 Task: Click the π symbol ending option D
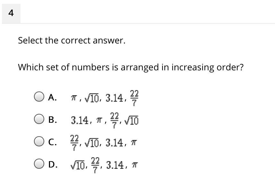coord(135,166)
